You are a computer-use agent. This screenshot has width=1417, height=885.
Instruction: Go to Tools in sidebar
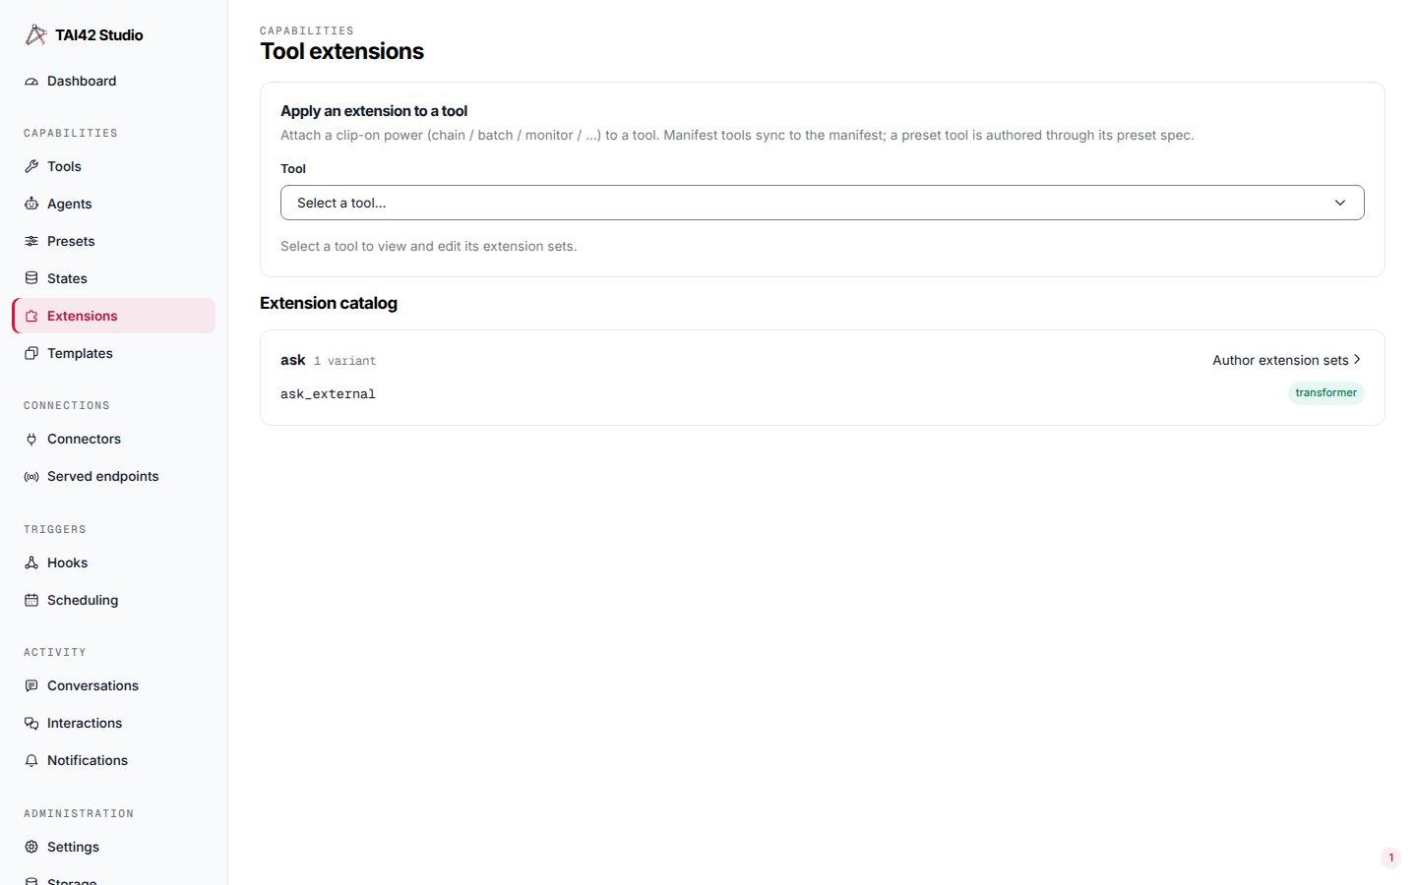point(113,167)
